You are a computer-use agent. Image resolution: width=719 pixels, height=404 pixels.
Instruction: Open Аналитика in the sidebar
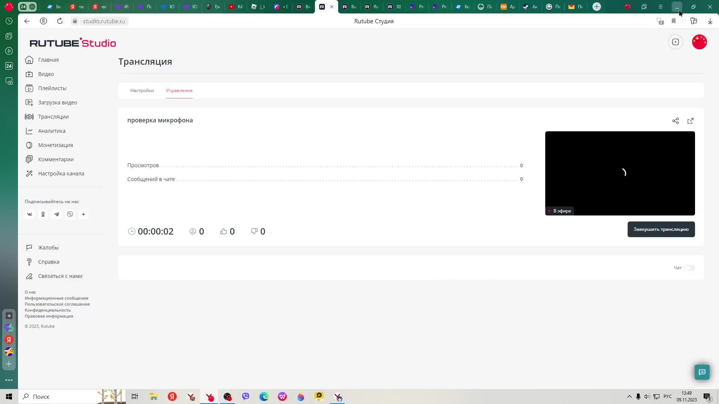click(52, 131)
